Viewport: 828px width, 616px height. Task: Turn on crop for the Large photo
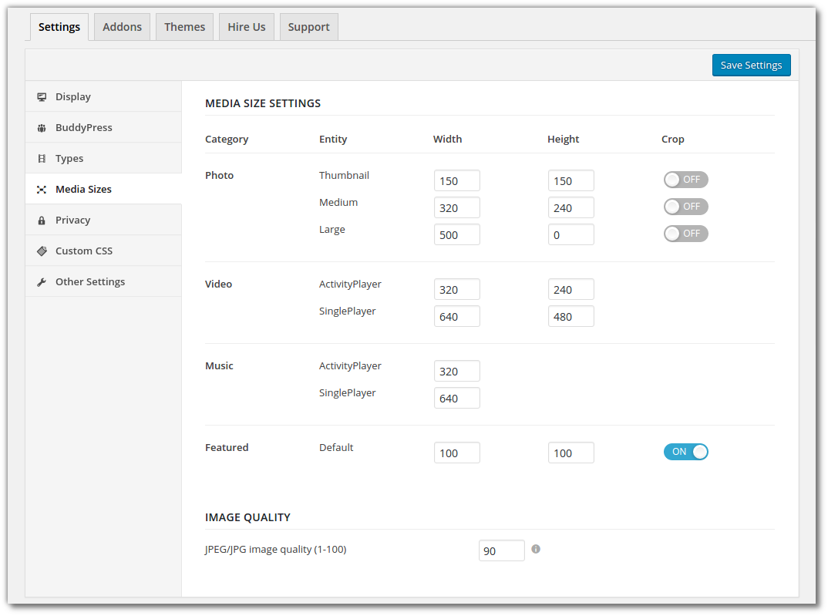pos(685,233)
